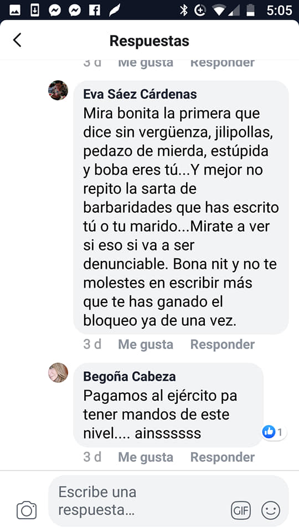The image size is (299, 532).
Task: Reply to Eva Sáez Cárdenas's comment
Action: click(223, 344)
